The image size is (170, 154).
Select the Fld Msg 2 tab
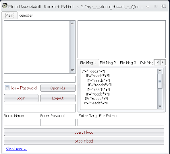click(108, 63)
